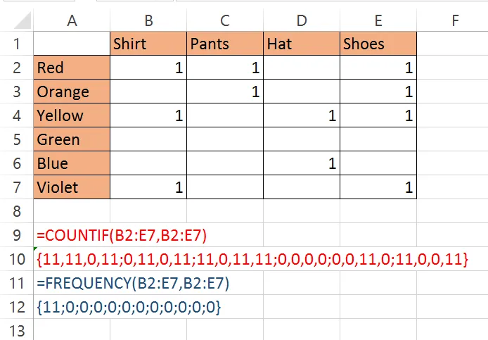Select the FREQUENCY formula text cell
Screen dimensions: 488x340
(133, 283)
